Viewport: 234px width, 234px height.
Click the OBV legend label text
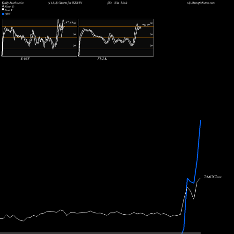point(7,14)
